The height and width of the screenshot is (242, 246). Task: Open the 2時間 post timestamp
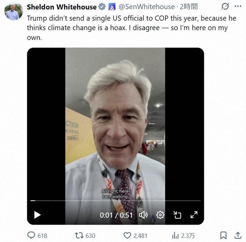[188, 7]
